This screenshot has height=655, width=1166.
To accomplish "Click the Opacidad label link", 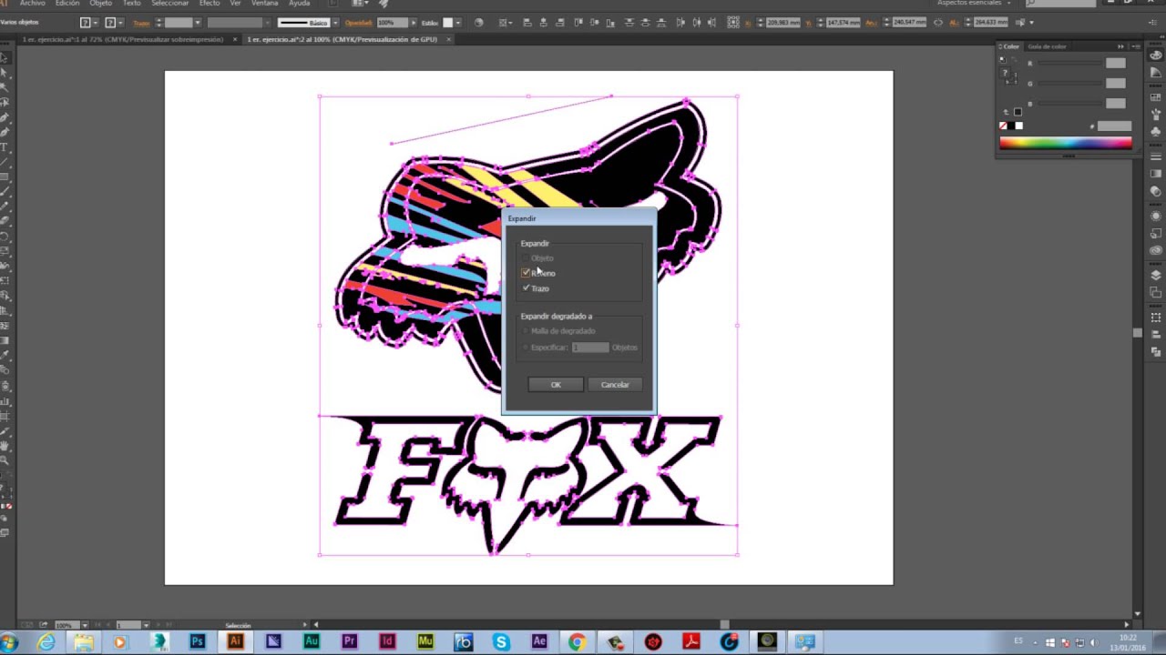I will (x=359, y=23).
